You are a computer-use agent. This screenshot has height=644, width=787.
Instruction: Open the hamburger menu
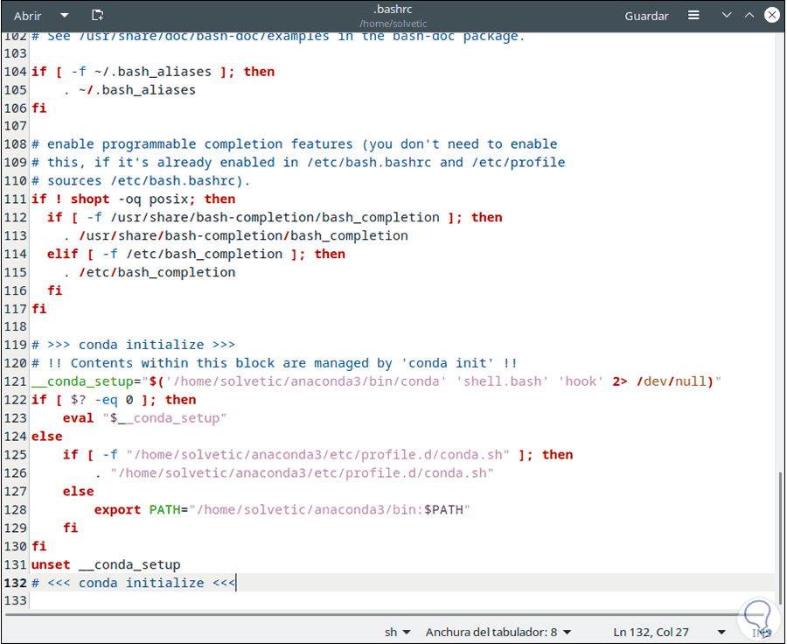(x=693, y=16)
